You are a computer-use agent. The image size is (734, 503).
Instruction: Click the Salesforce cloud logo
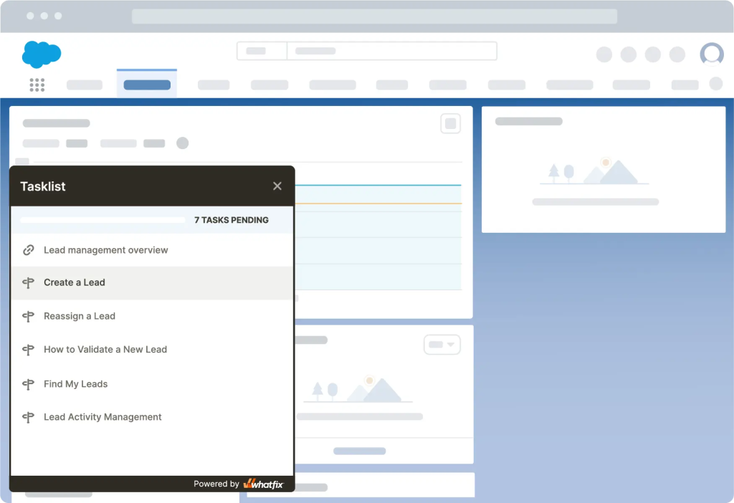click(x=42, y=54)
